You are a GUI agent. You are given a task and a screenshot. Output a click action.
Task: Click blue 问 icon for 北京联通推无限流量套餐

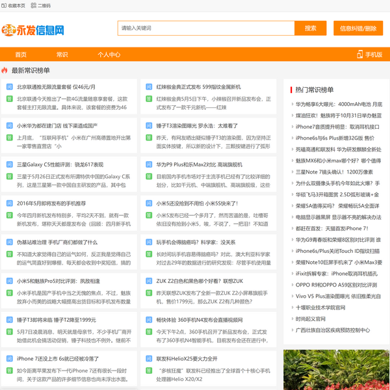(10, 86)
